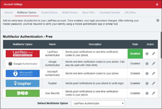The image size is (162, 109).
Task: Click the green Enabled state cell
Action: pyautogui.click(x=135, y=54)
